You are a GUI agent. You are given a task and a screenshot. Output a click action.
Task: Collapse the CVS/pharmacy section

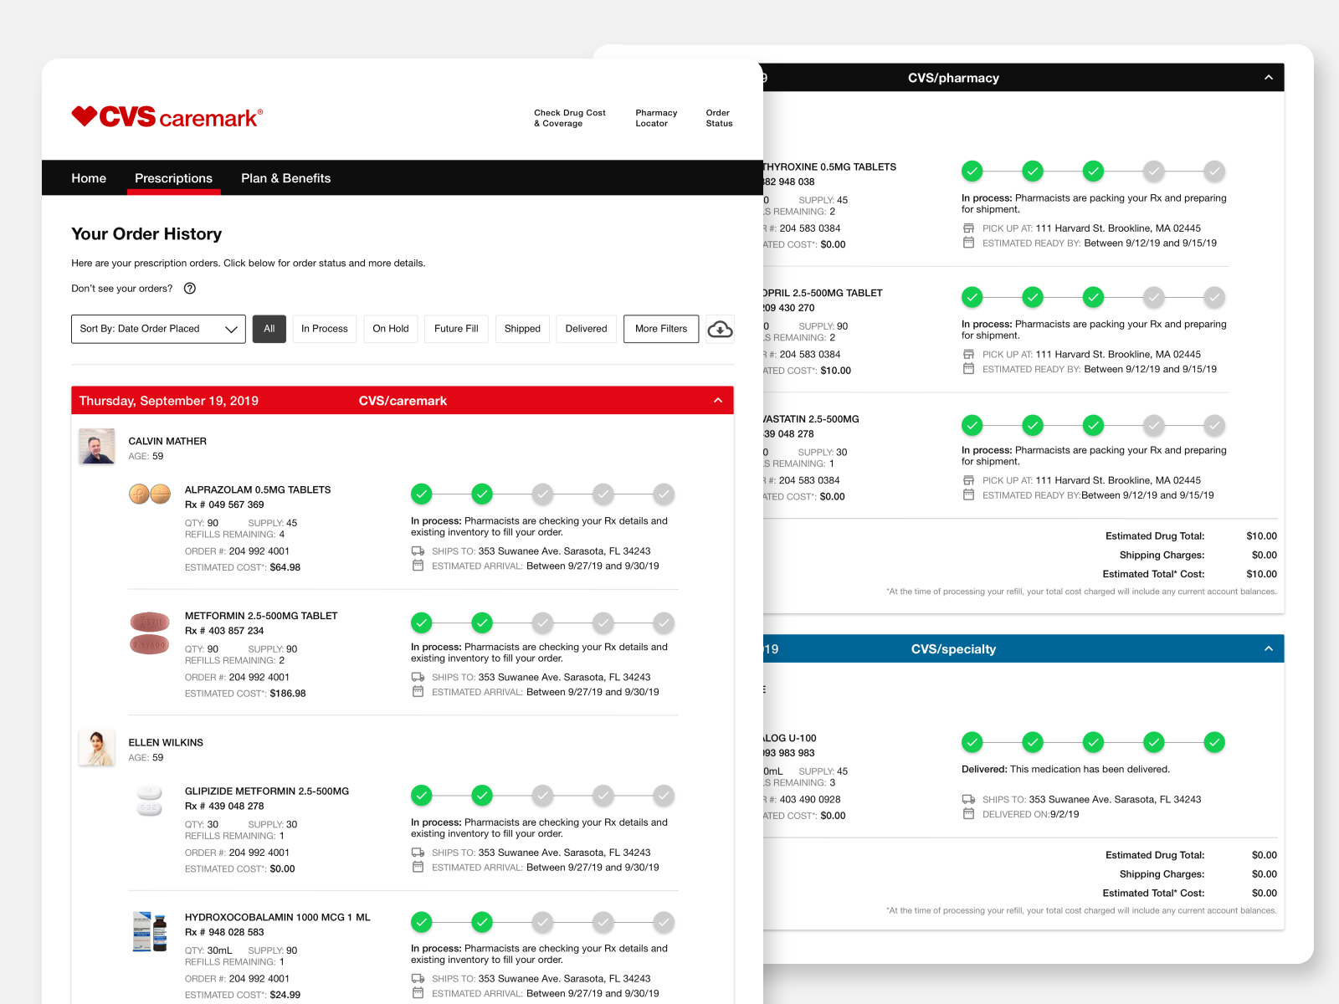tap(1269, 78)
